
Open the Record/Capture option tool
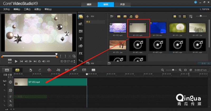click(x=49, y=70)
